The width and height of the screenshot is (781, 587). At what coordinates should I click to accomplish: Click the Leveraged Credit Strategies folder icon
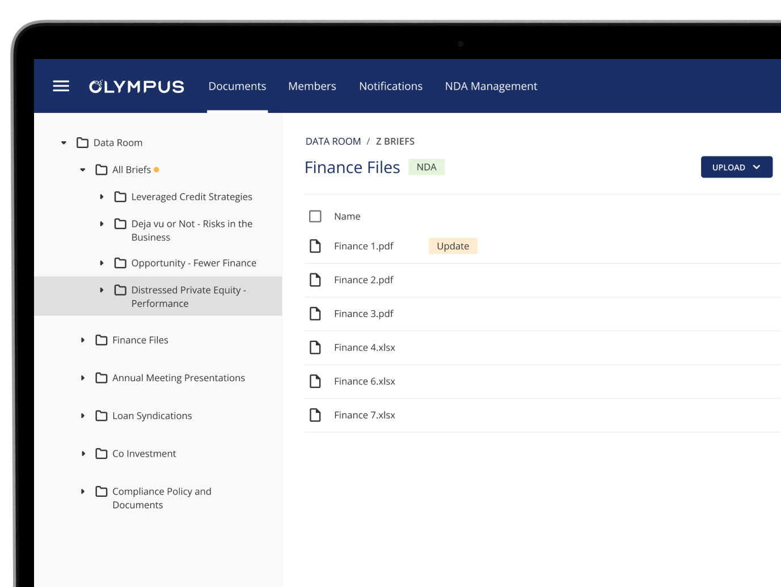(120, 197)
